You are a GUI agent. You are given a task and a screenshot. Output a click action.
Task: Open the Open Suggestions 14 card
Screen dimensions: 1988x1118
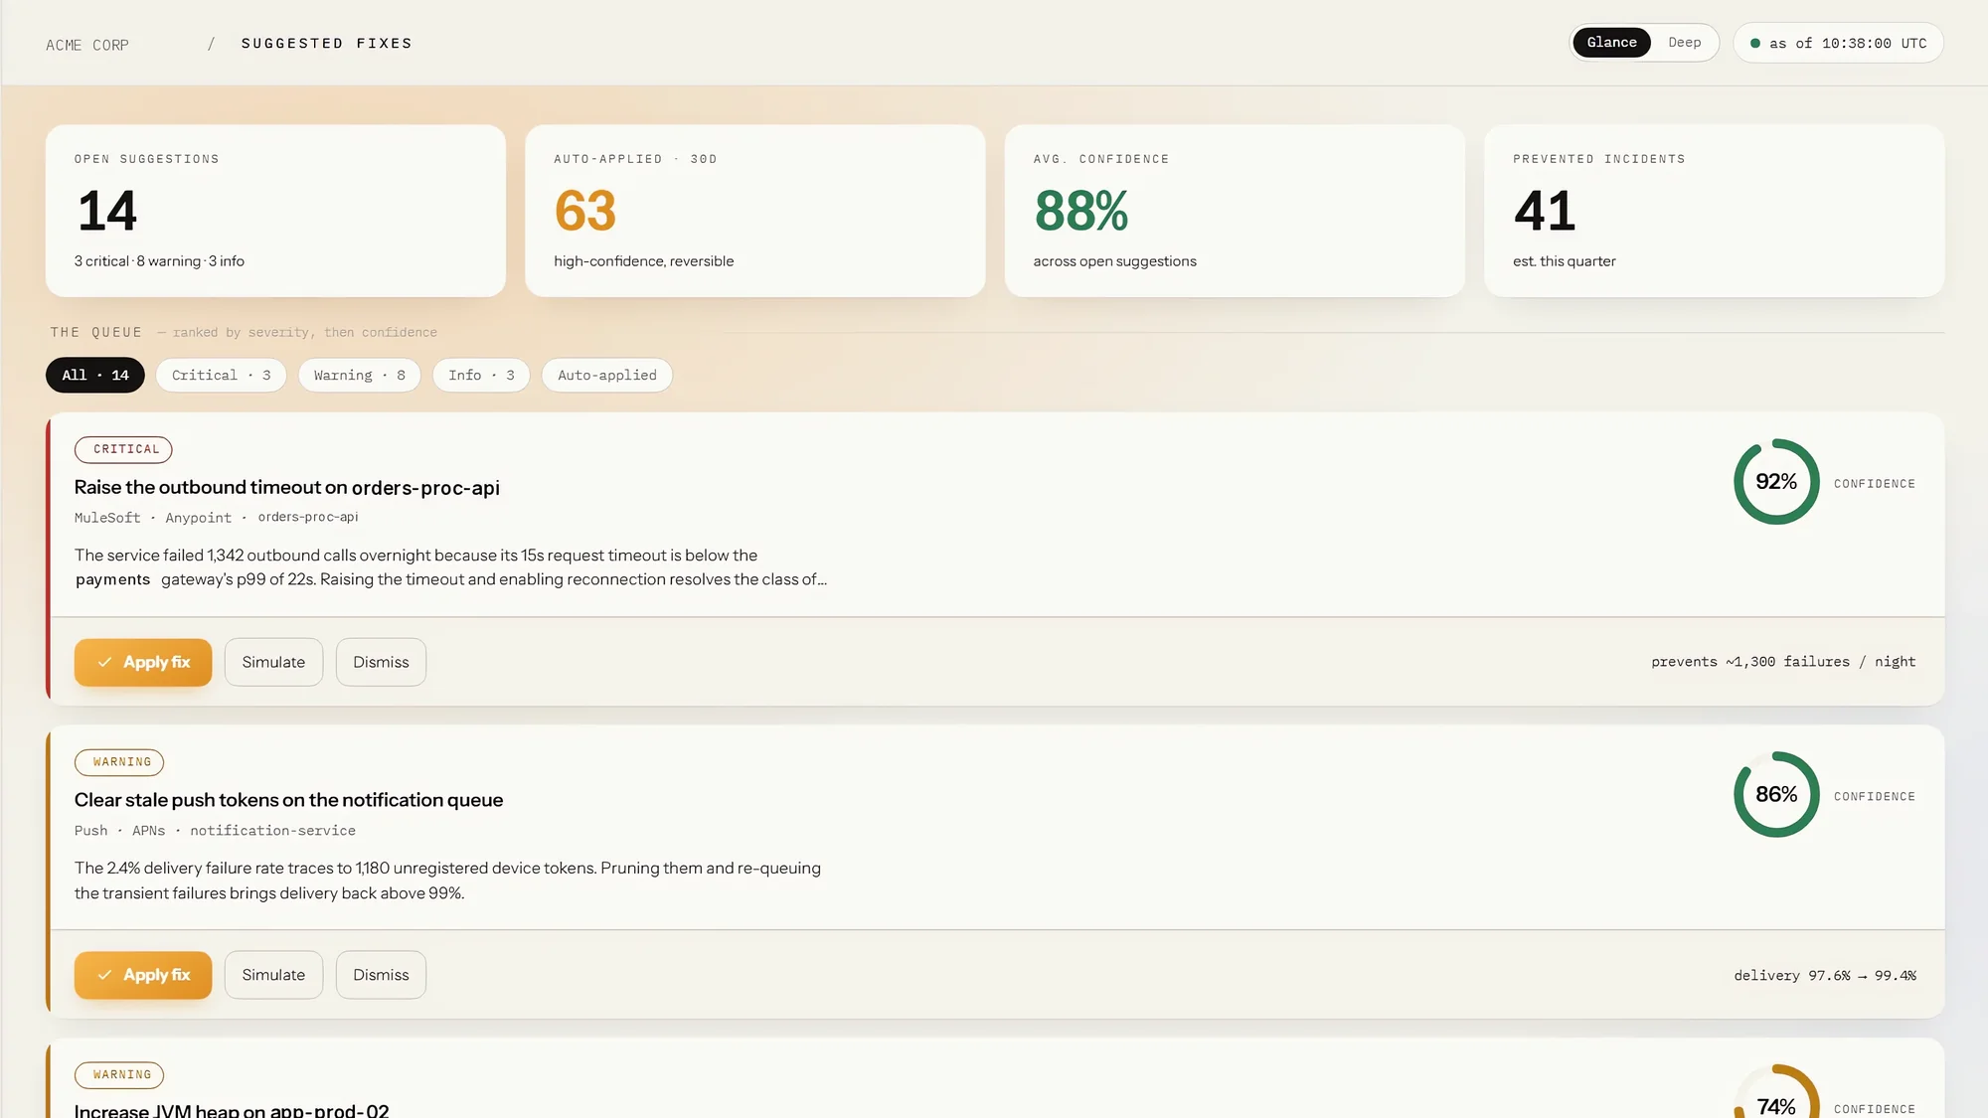click(275, 211)
